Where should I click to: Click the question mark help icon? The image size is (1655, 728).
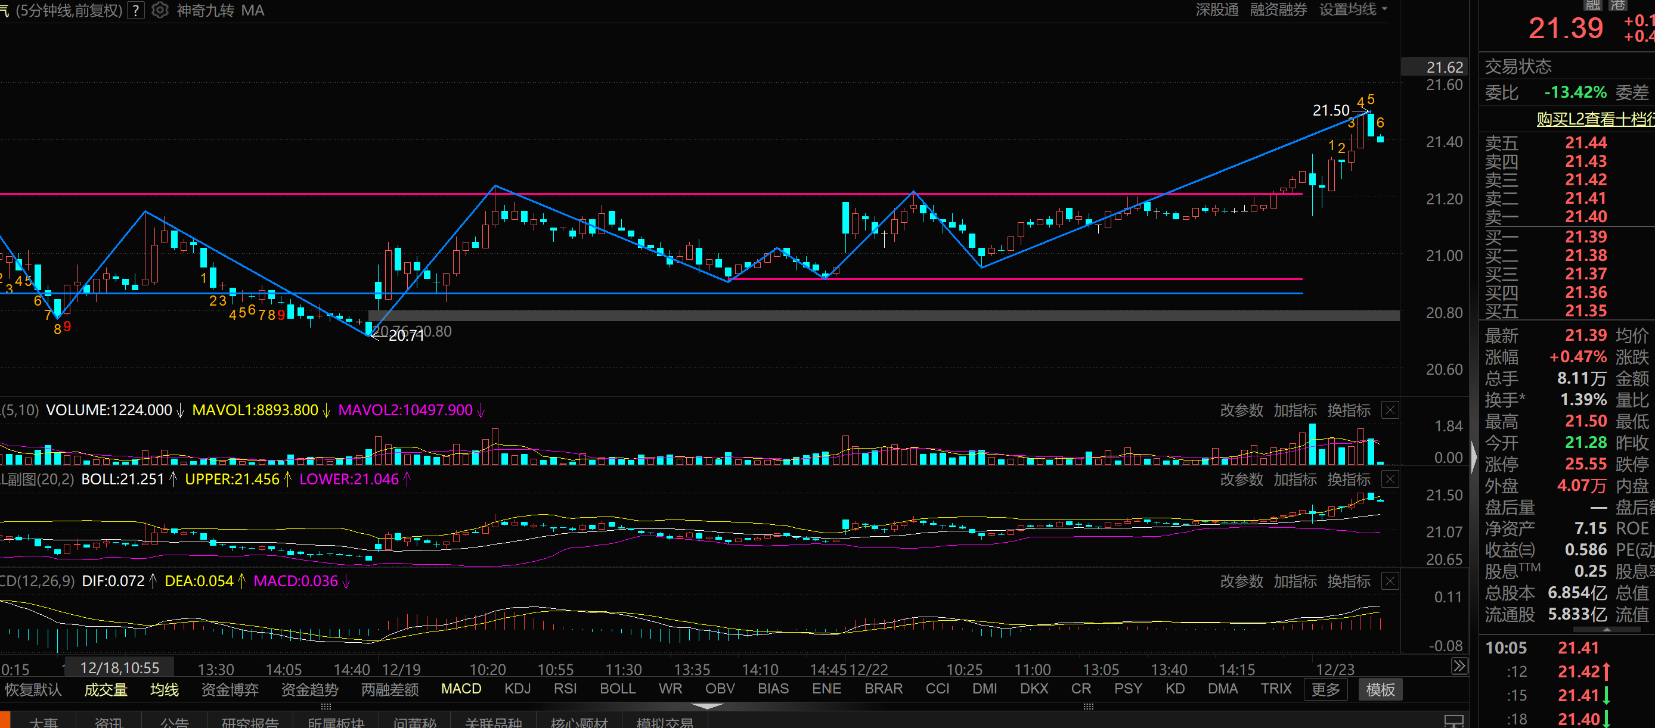(135, 10)
